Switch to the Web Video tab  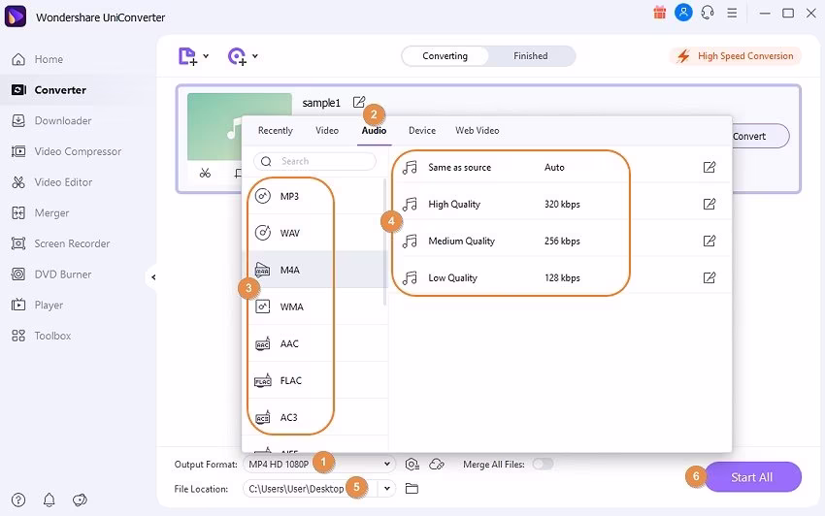pos(478,130)
